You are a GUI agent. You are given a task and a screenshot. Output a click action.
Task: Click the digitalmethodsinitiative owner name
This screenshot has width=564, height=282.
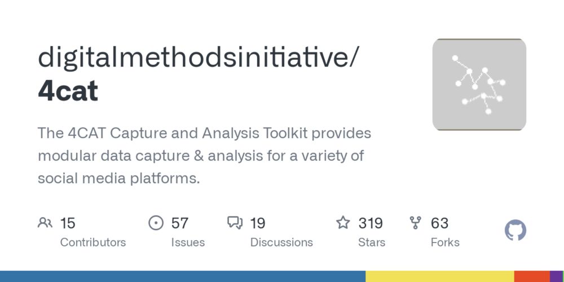197,58
